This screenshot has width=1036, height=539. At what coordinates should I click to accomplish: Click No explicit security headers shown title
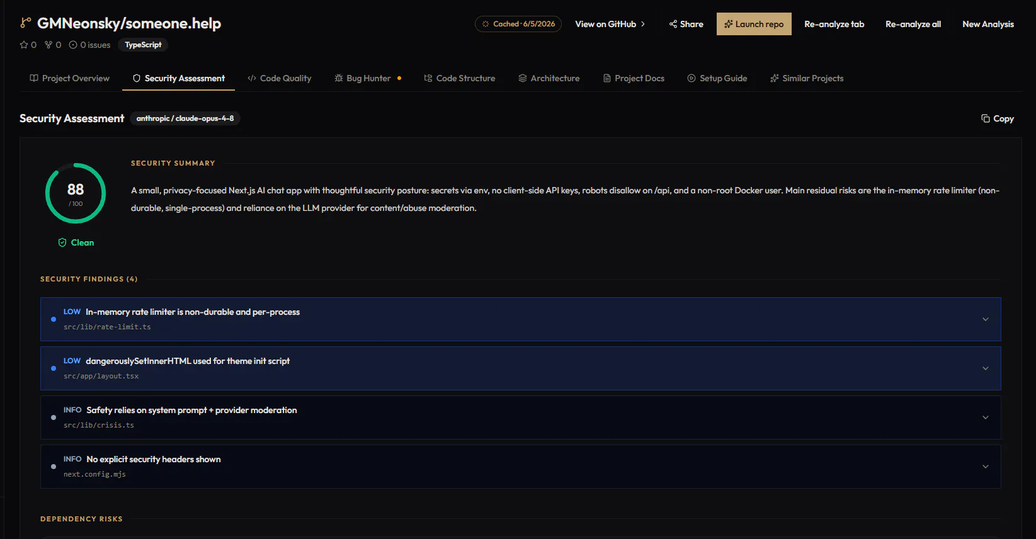coord(154,459)
